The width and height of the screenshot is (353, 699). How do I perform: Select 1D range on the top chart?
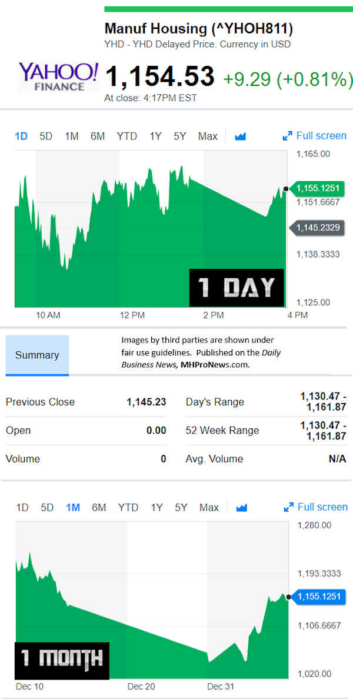pos(21,137)
